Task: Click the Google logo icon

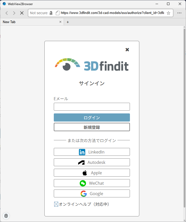Action: click(x=83, y=194)
